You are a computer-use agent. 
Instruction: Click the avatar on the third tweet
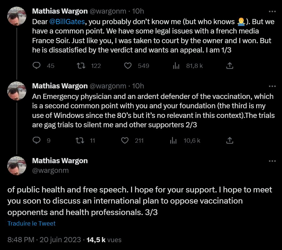[17, 166]
